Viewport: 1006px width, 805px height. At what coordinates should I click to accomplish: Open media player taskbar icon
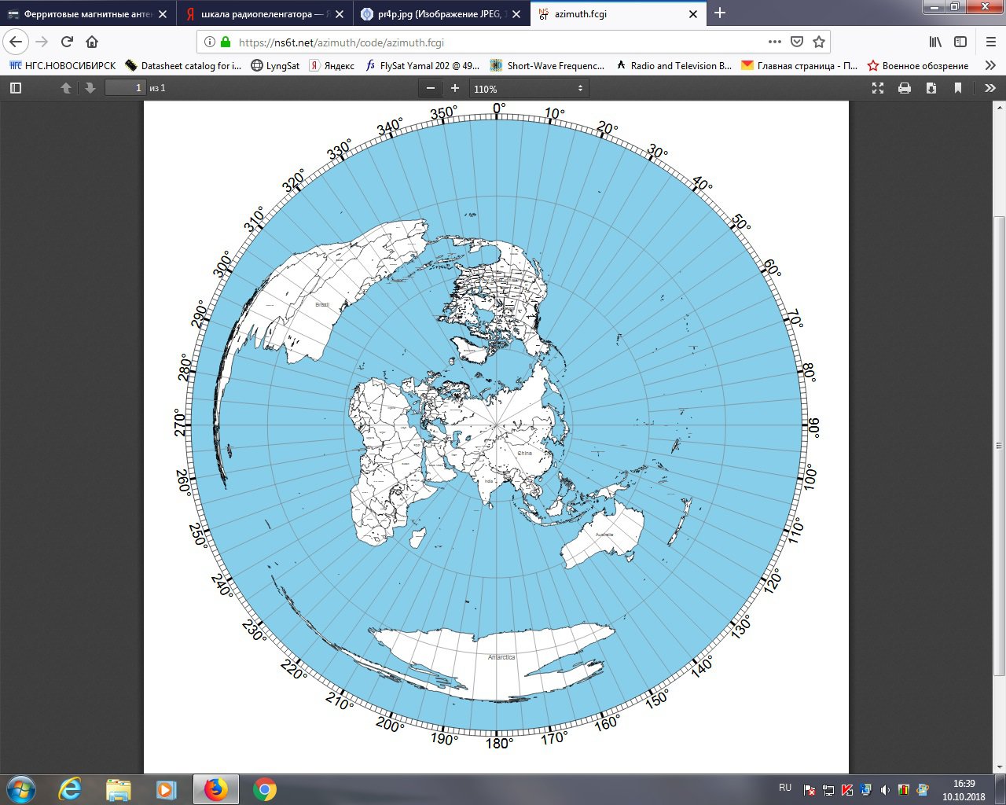tap(166, 789)
